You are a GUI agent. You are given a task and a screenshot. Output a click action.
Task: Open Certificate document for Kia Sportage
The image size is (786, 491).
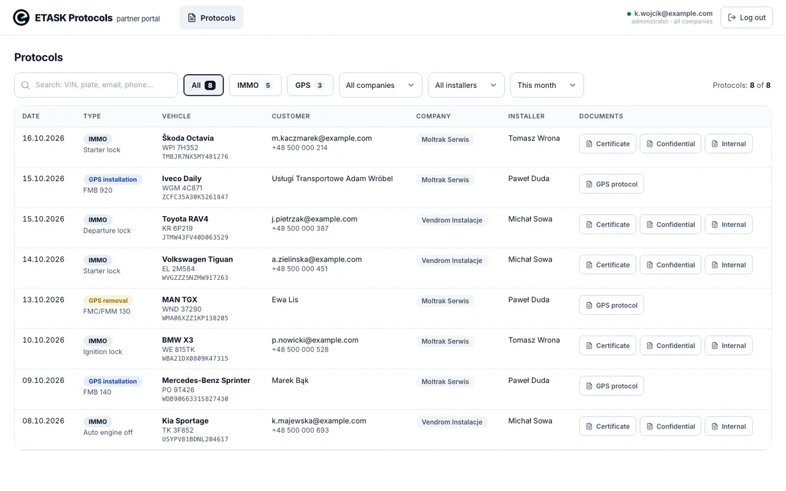[x=607, y=427]
